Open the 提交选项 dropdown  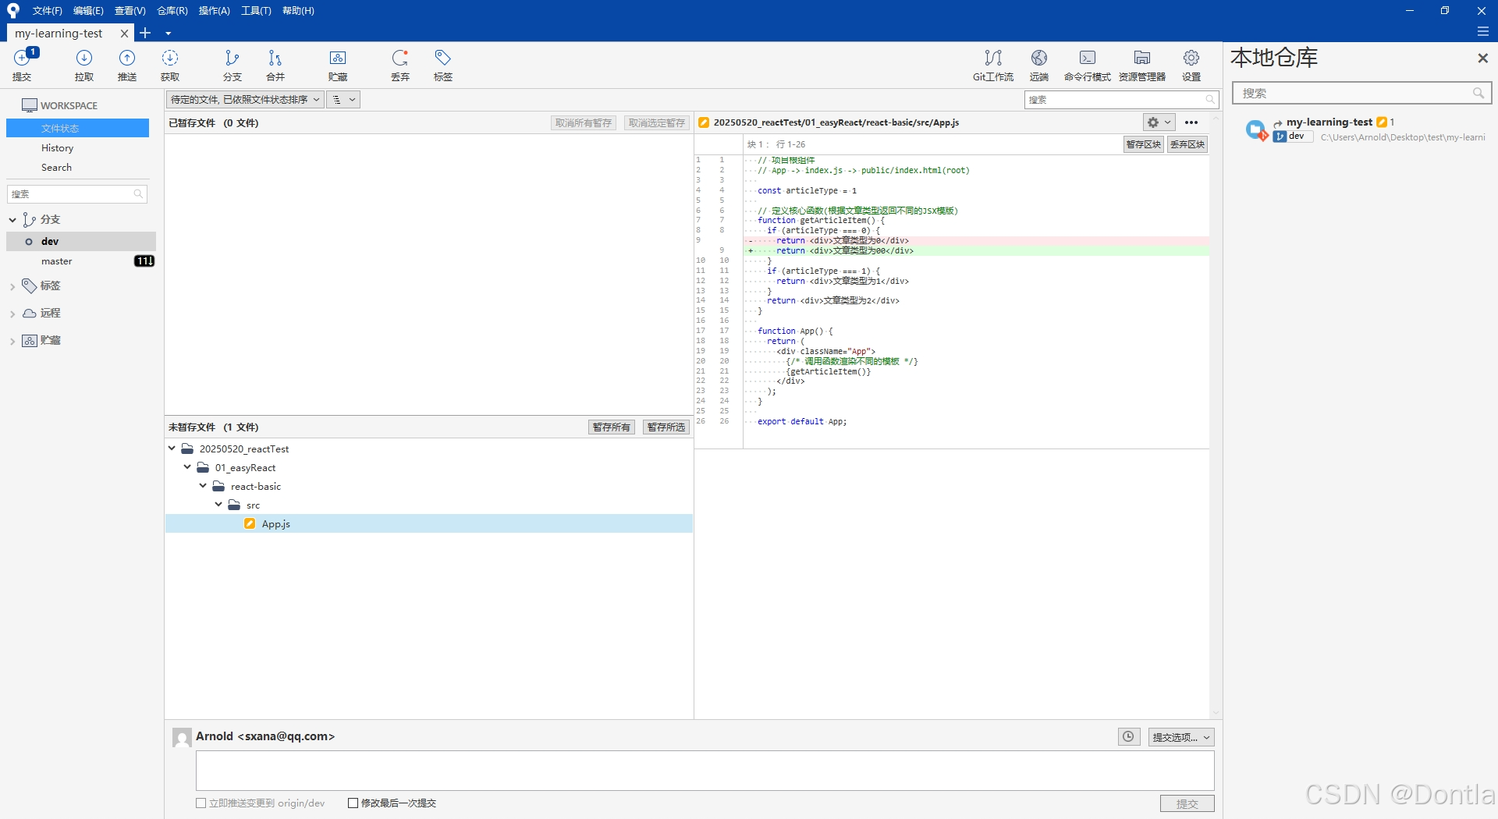click(x=1180, y=736)
